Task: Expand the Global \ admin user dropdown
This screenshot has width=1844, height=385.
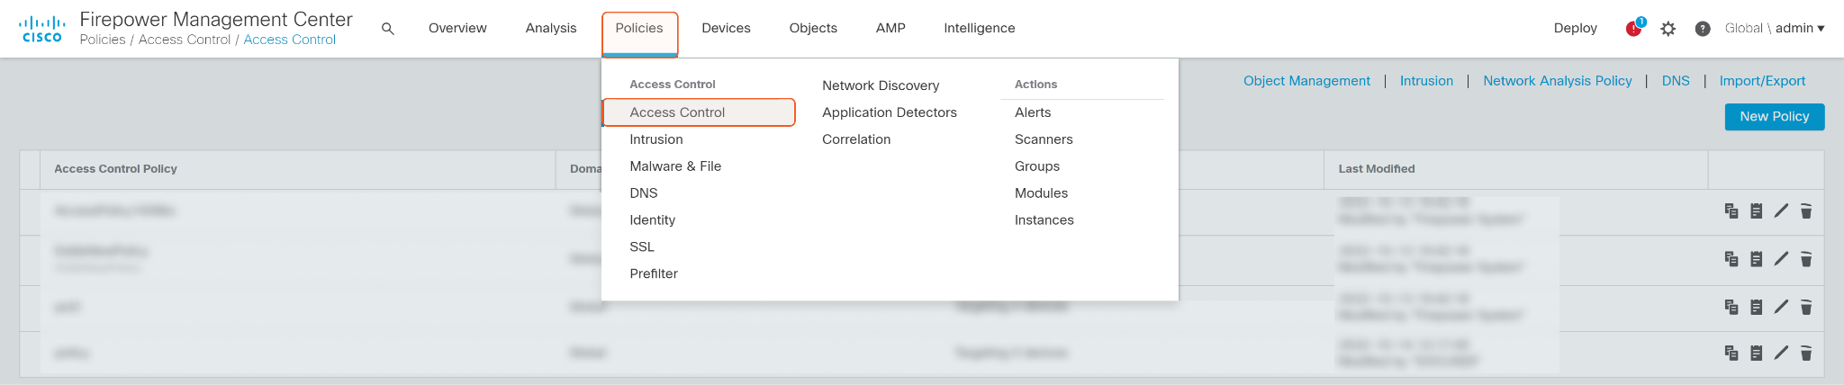Action: 1775,28
